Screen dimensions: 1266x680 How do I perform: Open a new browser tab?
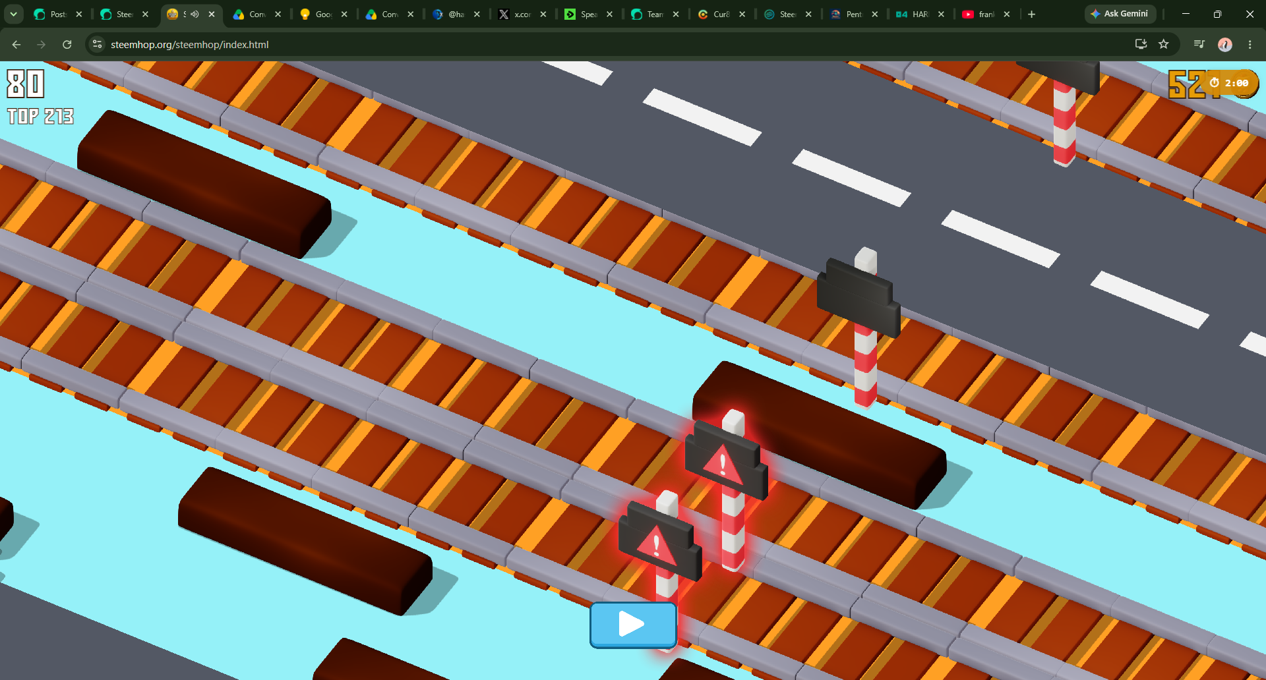tap(1031, 14)
